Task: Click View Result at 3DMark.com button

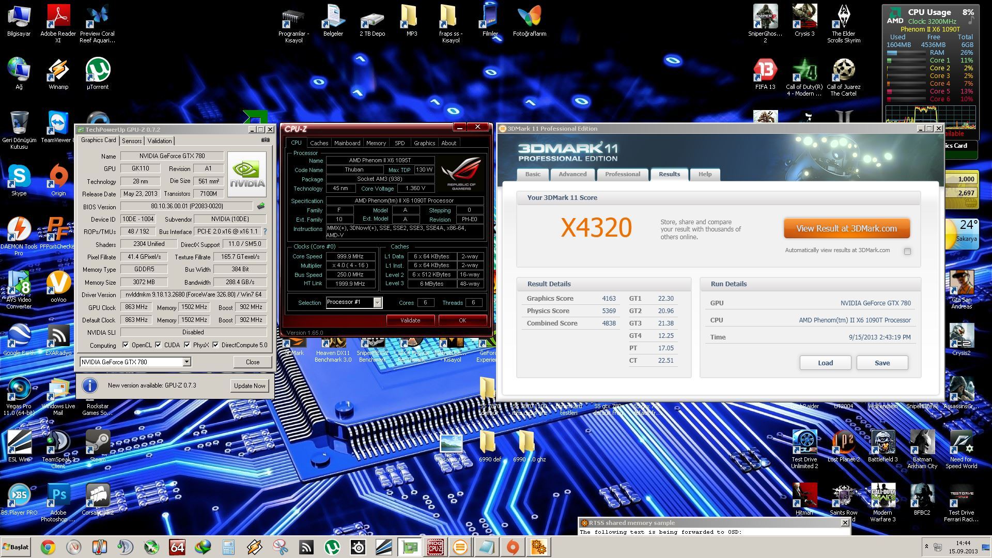Action: [x=846, y=228]
